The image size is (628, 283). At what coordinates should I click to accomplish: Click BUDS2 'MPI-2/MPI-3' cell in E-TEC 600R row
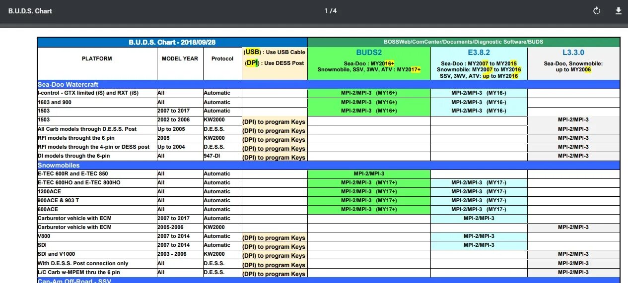(369, 174)
